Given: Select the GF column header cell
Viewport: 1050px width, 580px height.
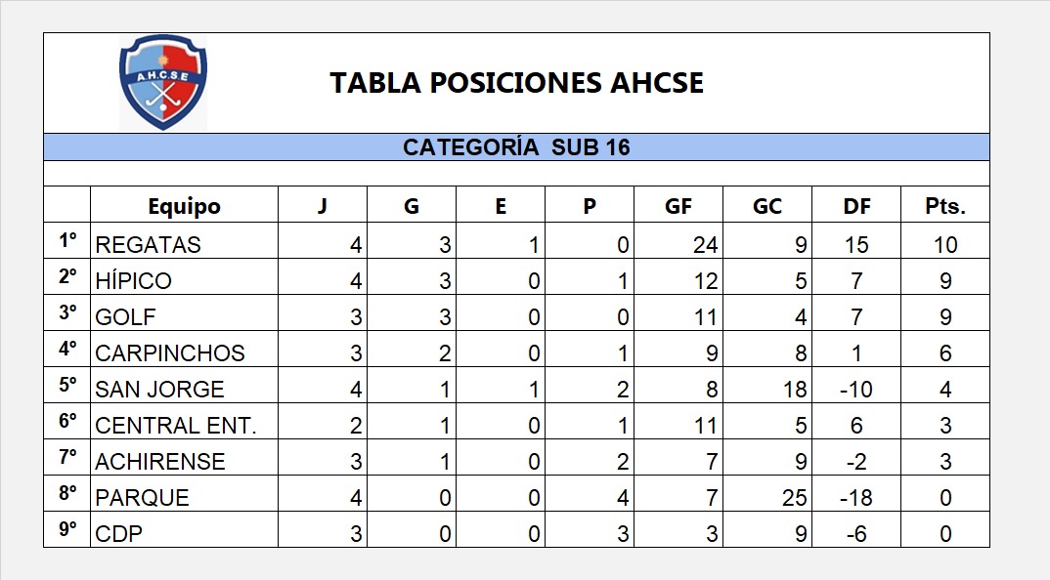Looking at the screenshot, I should (x=678, y=206).
